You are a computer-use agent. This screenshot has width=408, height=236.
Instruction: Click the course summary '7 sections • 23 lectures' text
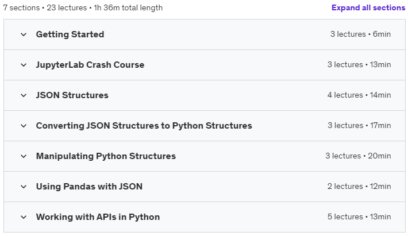45,7
